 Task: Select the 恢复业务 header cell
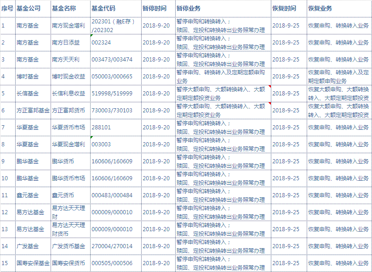tap(320, 9)
